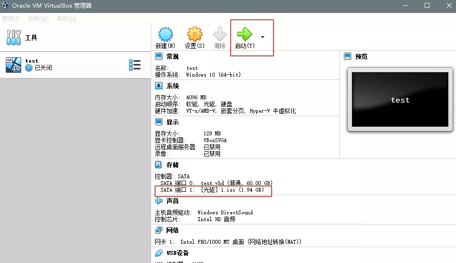456x263 pixels.
Task: Click 远程桌面服务器 已禁用 value
Action: (x=212, y=147)
